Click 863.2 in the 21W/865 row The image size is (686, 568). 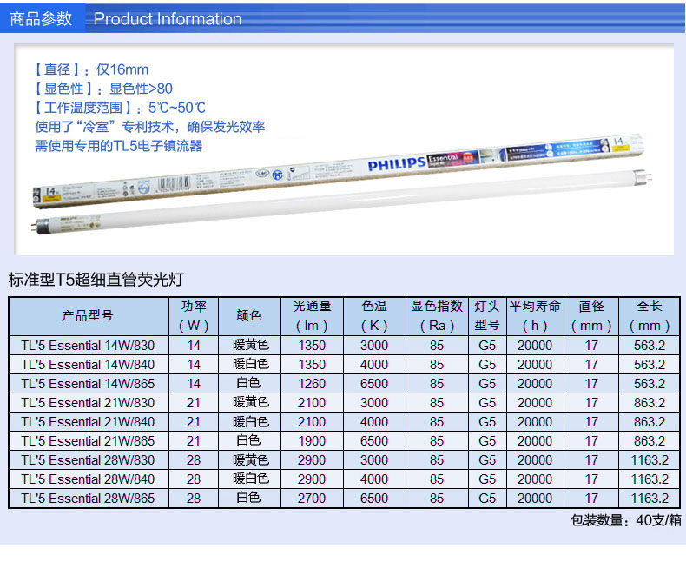click(x=650, y=441)
